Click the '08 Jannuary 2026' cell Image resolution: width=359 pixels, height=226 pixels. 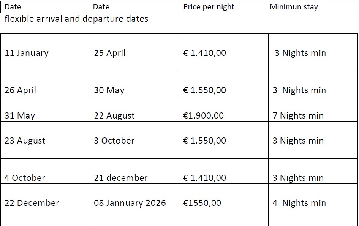click(x=134, y=205)
